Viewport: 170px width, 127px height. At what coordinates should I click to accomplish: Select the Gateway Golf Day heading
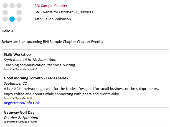click(x=19, y=112)
